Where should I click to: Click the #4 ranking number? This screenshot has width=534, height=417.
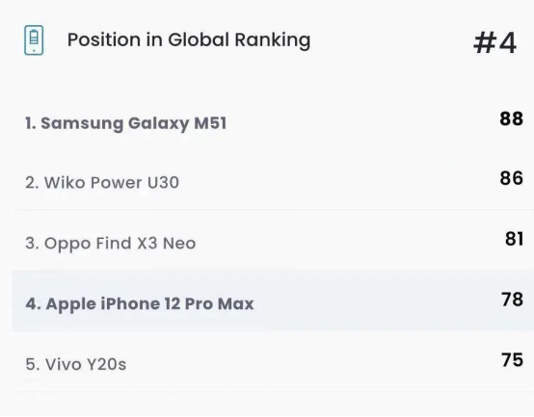point(495,43)
